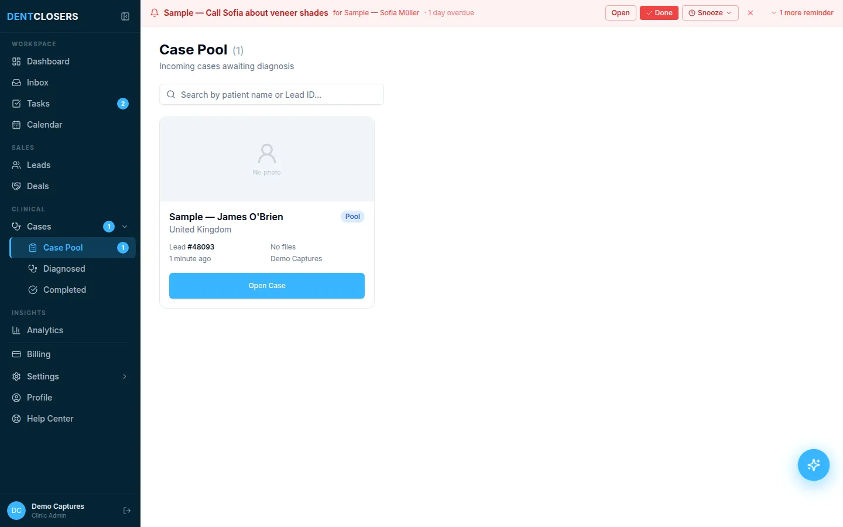Open the AI assistant sparkle button
Image resolution: width=843 pixels, height=527 pixels.
pos(814,465)
